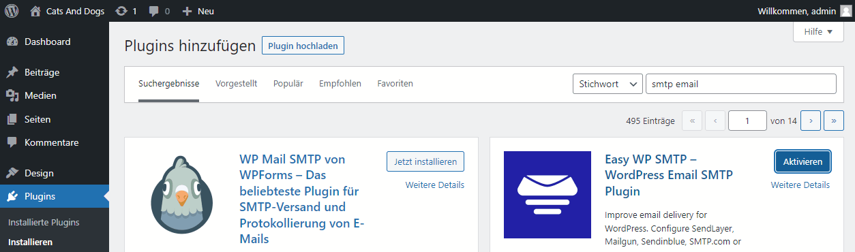Click the 495 Einträge count text
Screen dimensions: 855x252
point(650,121)
